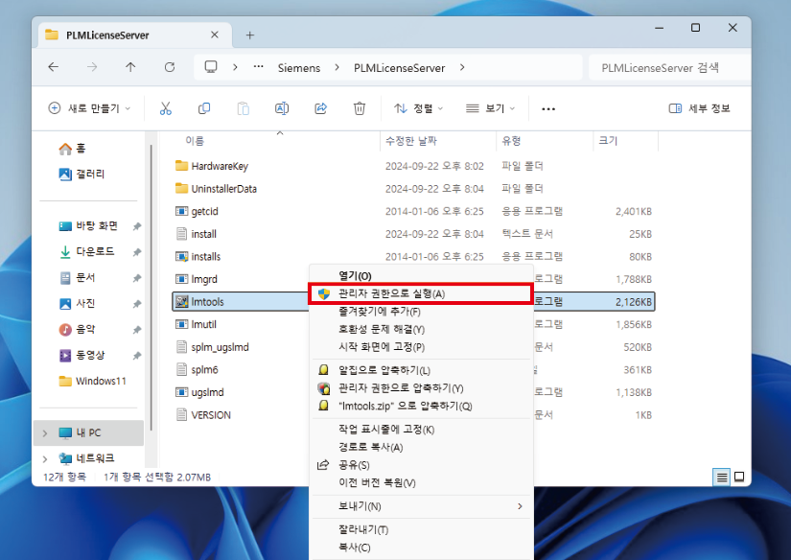Close the PLMLicenseServer tab
The image size is (791, 560).
click(x=215, y=35)
